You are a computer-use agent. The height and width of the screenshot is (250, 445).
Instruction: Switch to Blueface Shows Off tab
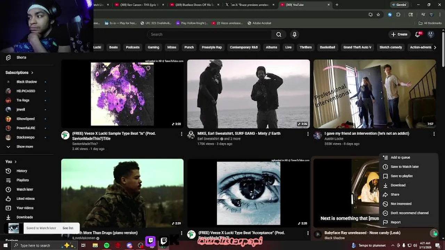click(195, 5)
